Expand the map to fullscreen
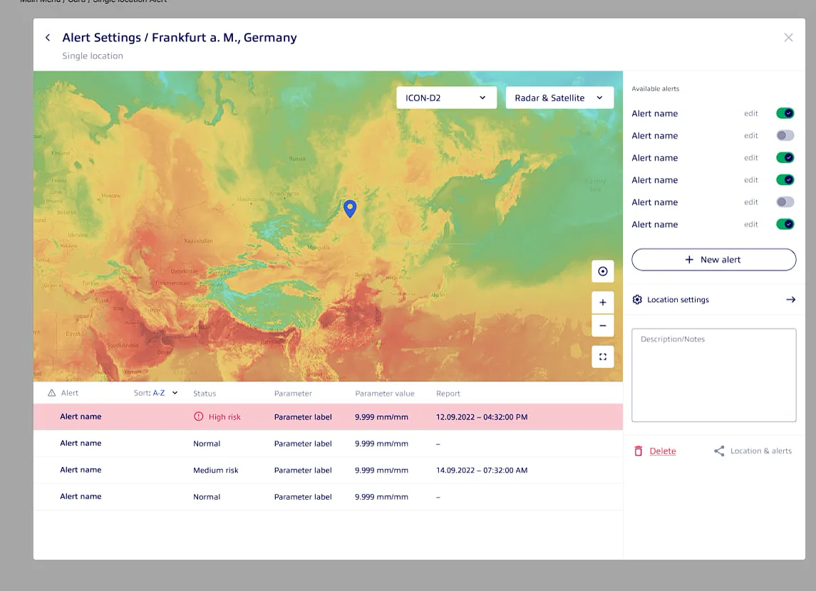 [603, 357]
